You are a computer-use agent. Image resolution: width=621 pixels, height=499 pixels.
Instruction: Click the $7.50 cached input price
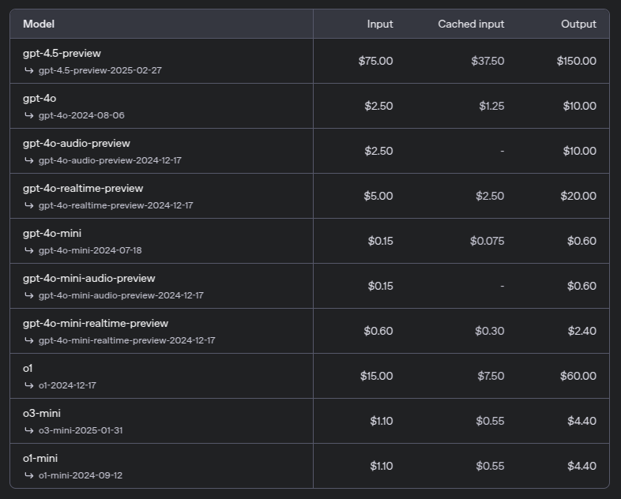click(491, 377)
